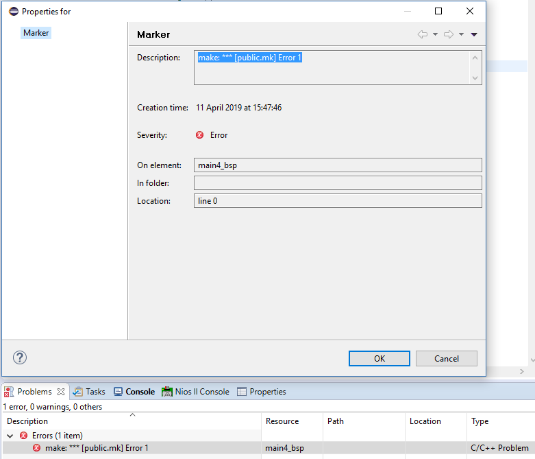Select the Errors (1 item) row

pyautogui.click(x=58, y=436)
